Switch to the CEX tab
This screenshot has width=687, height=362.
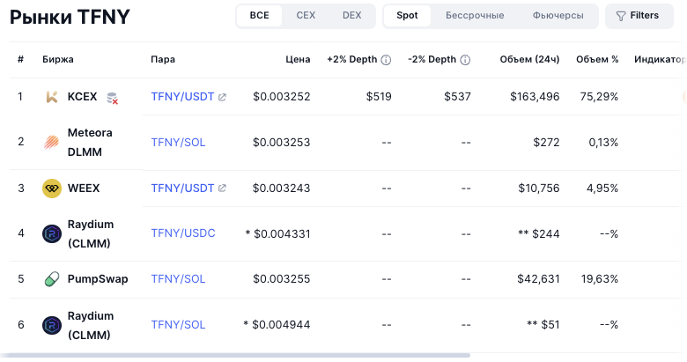pyautogui.click(x=306, y=15)
